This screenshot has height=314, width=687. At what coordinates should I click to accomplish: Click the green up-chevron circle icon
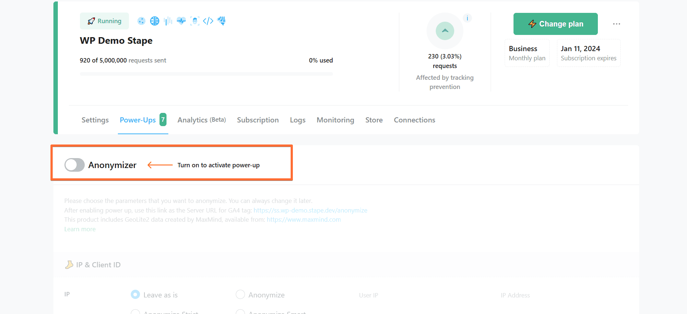[445, 31]
